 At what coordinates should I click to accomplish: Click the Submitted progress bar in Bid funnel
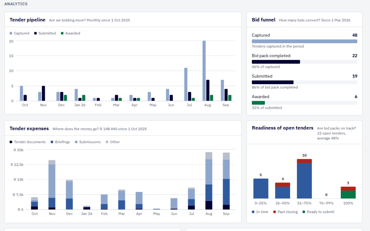point(304,82)
